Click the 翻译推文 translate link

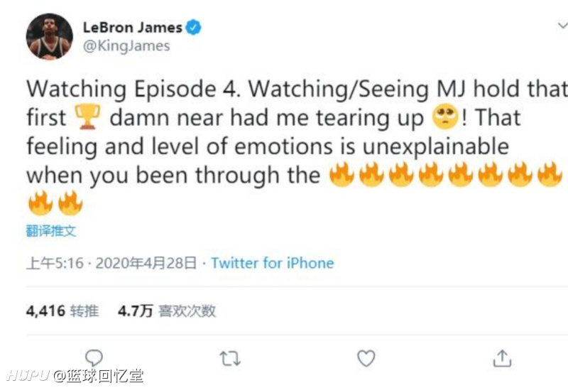51,231
